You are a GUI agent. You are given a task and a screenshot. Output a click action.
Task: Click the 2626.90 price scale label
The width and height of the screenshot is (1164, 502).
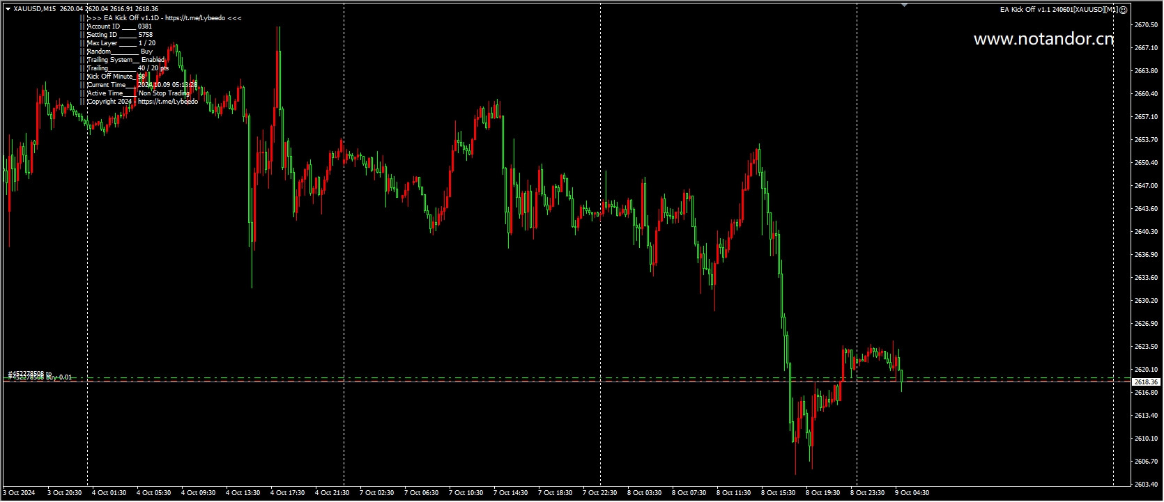point(1146,324)
